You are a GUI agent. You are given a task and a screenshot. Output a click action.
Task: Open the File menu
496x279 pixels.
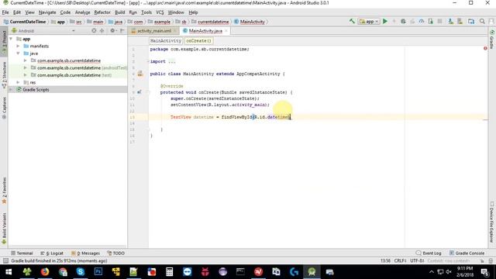click(5, 12)
